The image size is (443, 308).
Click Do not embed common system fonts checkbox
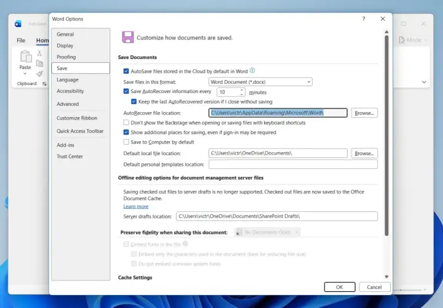tap(134, 264)
